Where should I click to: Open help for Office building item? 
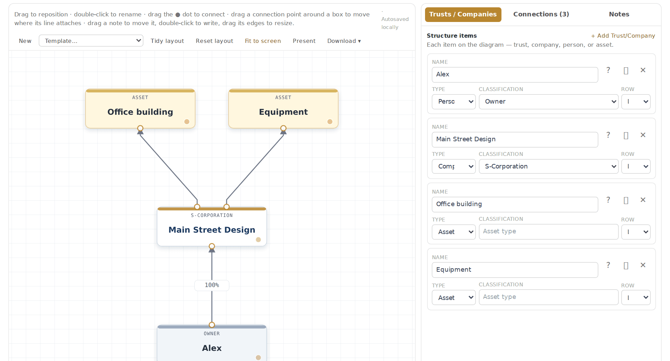click(608, 200)
